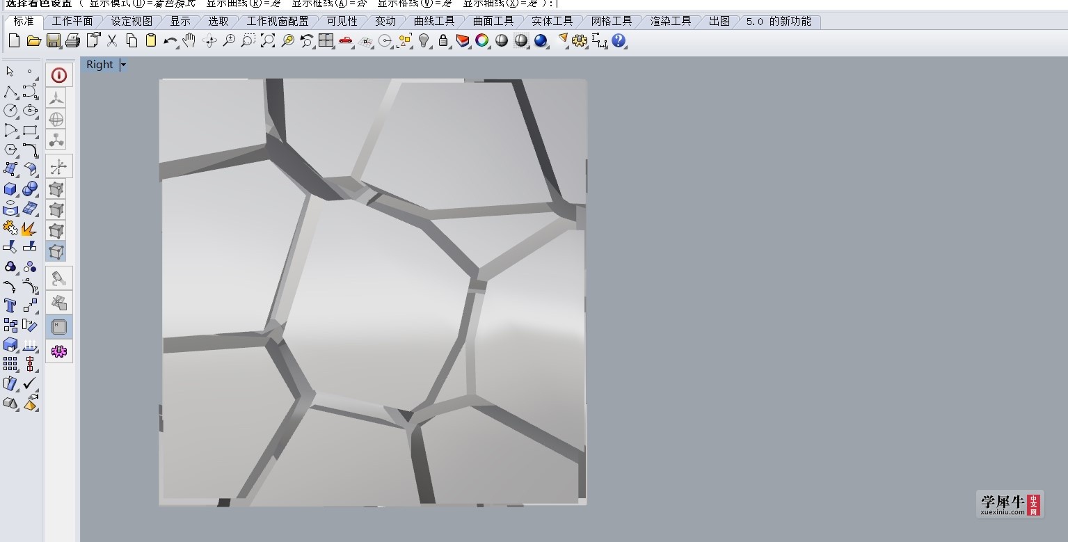This screenshot has height=542, width=1068.
Task: Undo the last action with the undo arrow
Action: (170, 41)
